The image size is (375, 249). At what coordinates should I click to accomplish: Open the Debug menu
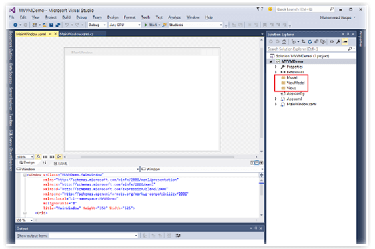pos(81,17)
